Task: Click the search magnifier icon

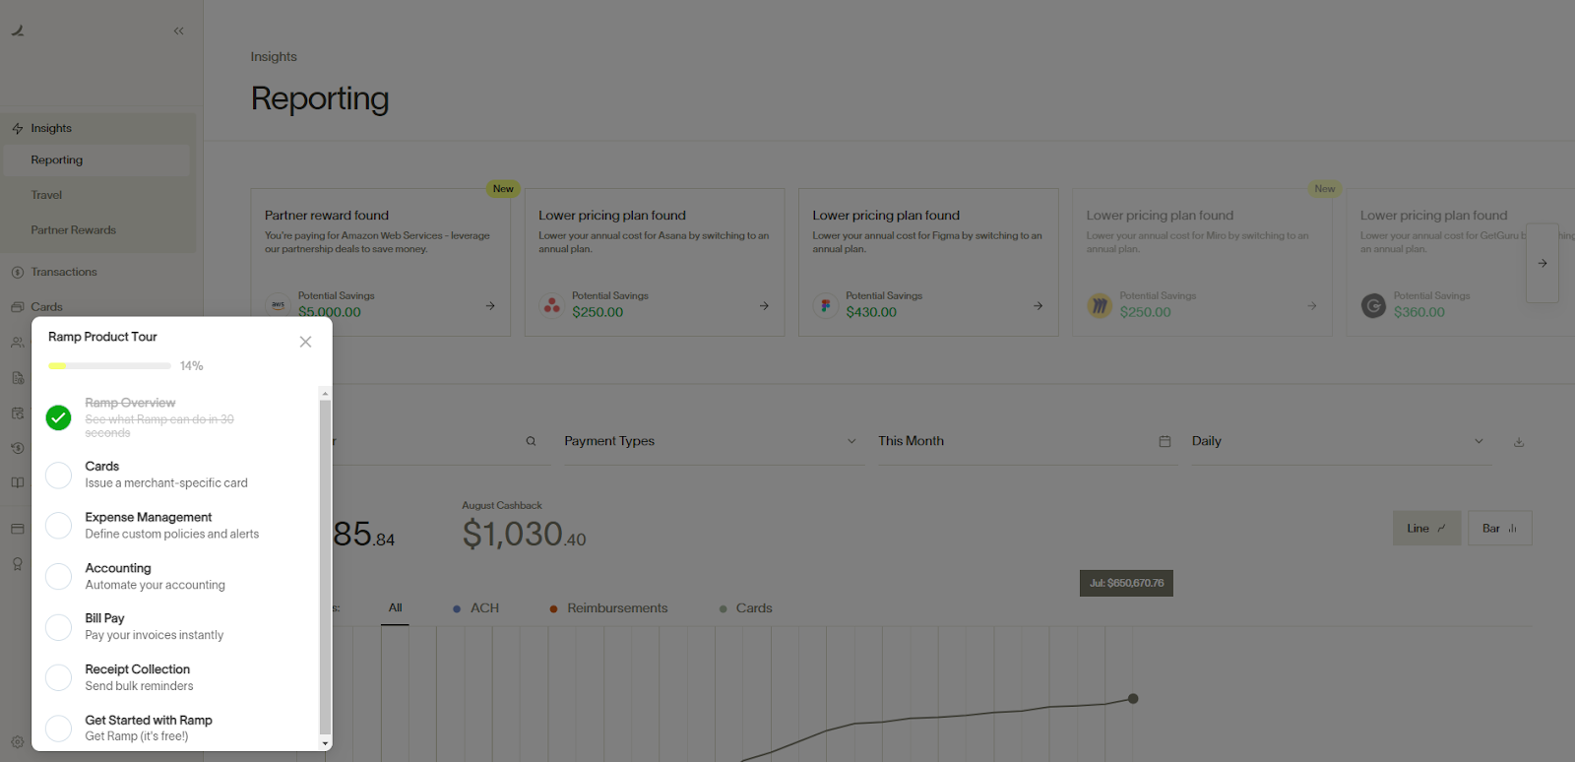Action: pos(531,441)
